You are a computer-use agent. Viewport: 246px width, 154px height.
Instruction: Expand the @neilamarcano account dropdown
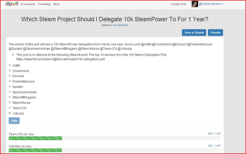point(212,4)
